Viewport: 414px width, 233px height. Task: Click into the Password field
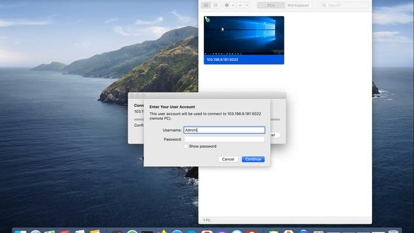click(224, 139)
